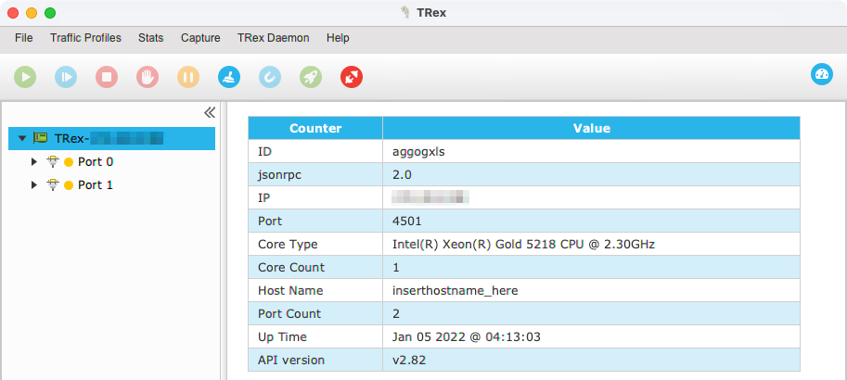847x380 pixels.
Task: Open the Stats menu
Action: pos(150,38)
